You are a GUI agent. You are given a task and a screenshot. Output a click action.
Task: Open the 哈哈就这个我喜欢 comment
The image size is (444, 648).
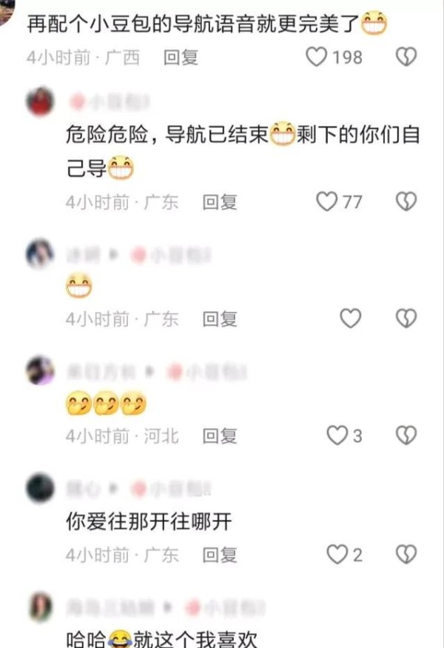point(161,639)
